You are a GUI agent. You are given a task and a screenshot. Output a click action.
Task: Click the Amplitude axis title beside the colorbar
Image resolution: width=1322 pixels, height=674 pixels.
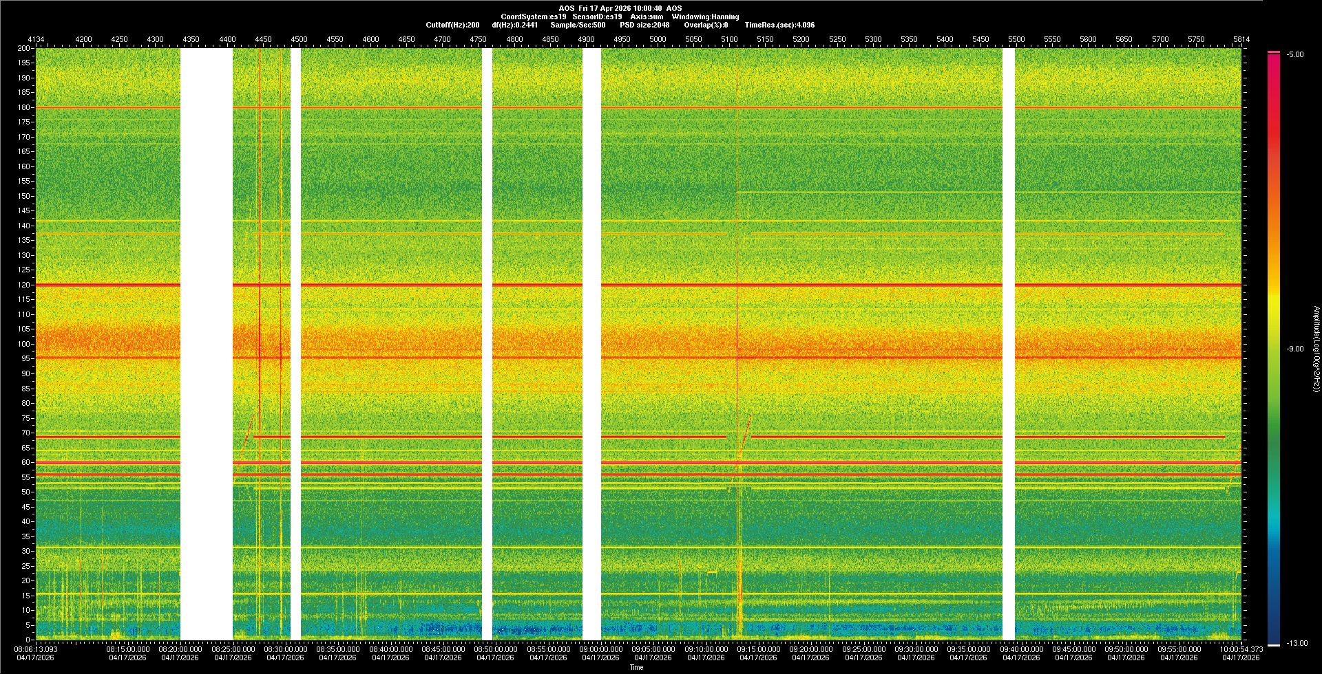click(1316, 349)
